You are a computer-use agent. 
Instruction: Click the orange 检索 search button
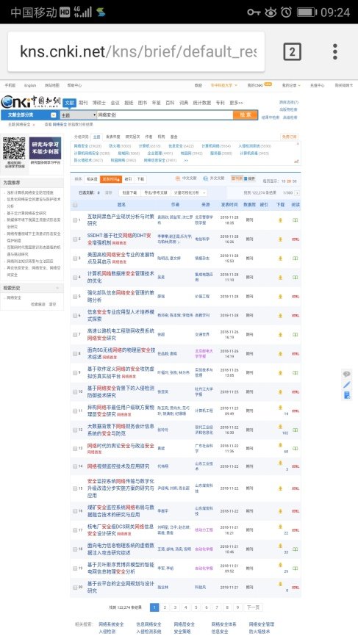246,115
